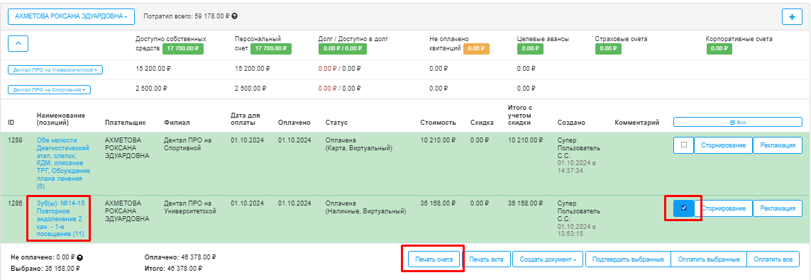The width and height of the screenshot is (811, 280).
Task: Click Создано column header
Action: (571, 123)
